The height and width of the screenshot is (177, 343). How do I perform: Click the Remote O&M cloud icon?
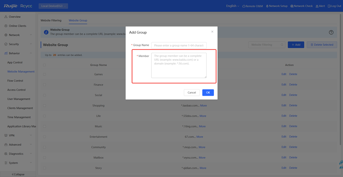coord(244,6)
